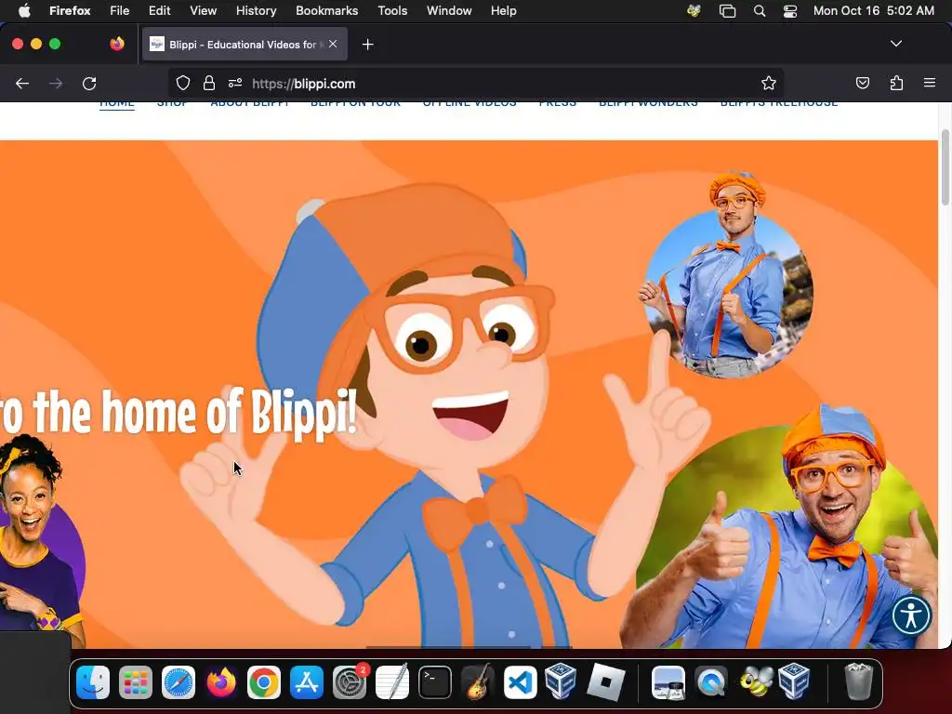Open Firefox application hamburger menu
The image size is (952, 714).
point(930,83)
